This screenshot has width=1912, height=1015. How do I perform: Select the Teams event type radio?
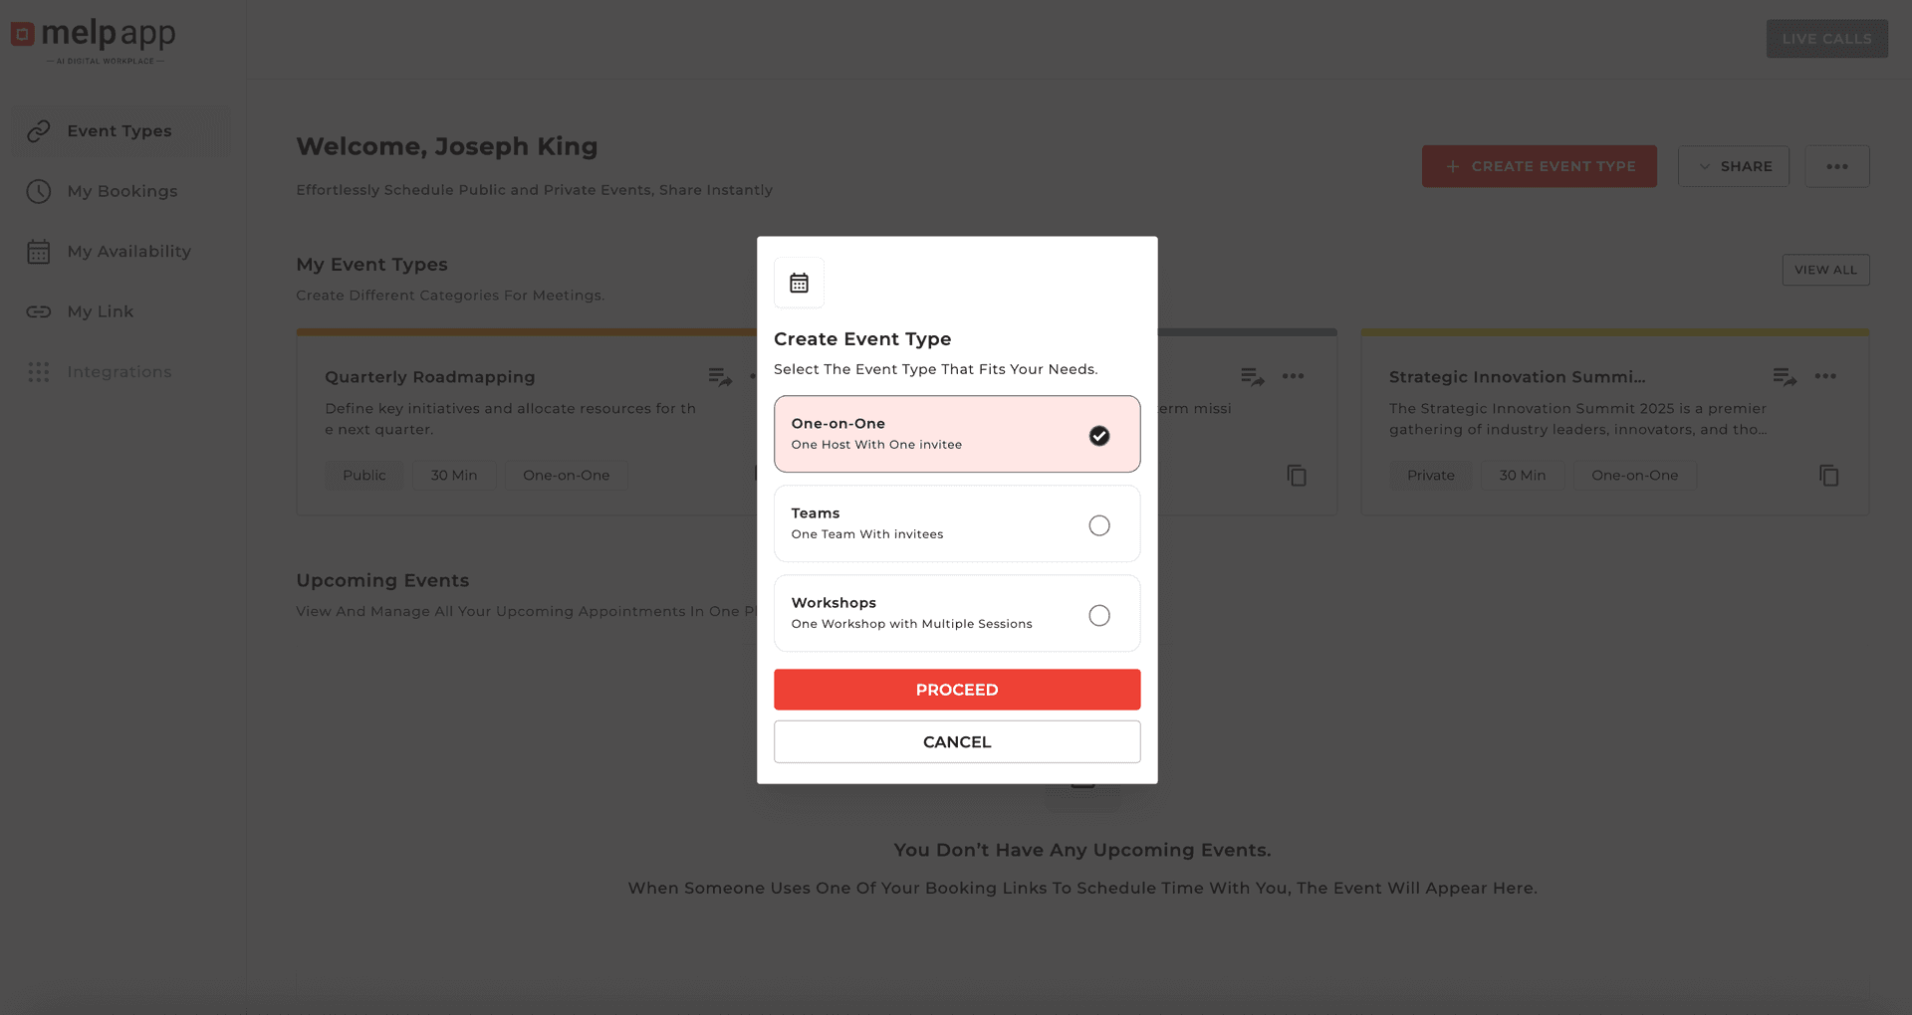click(1098, 525)
